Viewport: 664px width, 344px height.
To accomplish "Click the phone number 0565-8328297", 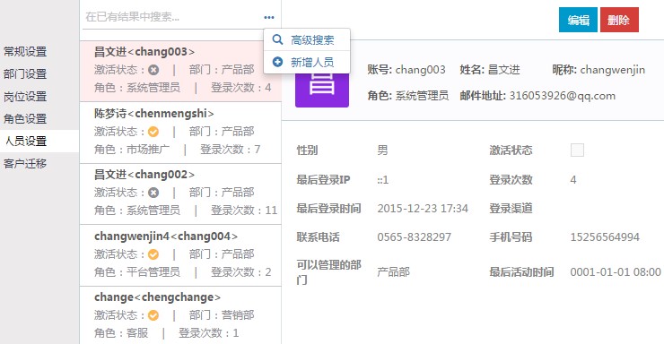I will pyautogui.click(x=415, y=237).
